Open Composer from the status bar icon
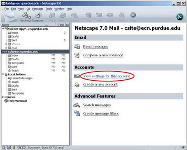187x150 pixels. (19, 148)
